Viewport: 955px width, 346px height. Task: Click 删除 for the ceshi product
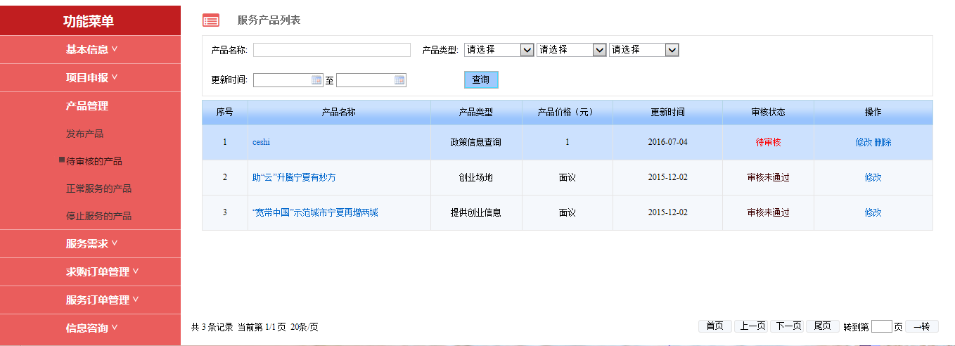pos(883,142)
